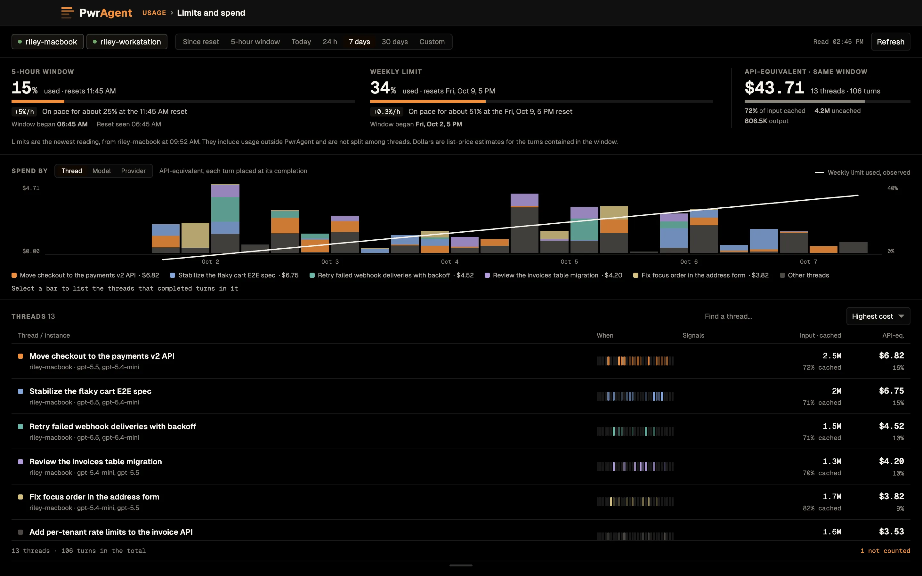The width and height of the screenshot is (922, 576).
Task: Group spend by Provider
Action: coord(133,171)
